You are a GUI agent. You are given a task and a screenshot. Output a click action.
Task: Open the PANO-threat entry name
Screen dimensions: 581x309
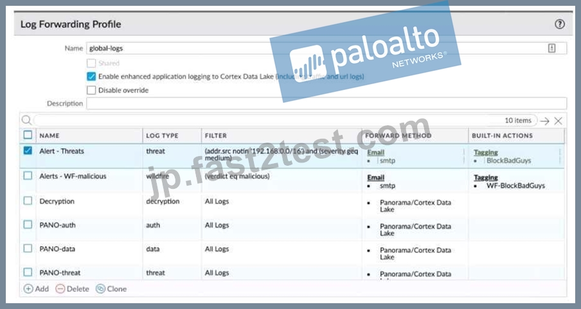click(x=60, y=272)
